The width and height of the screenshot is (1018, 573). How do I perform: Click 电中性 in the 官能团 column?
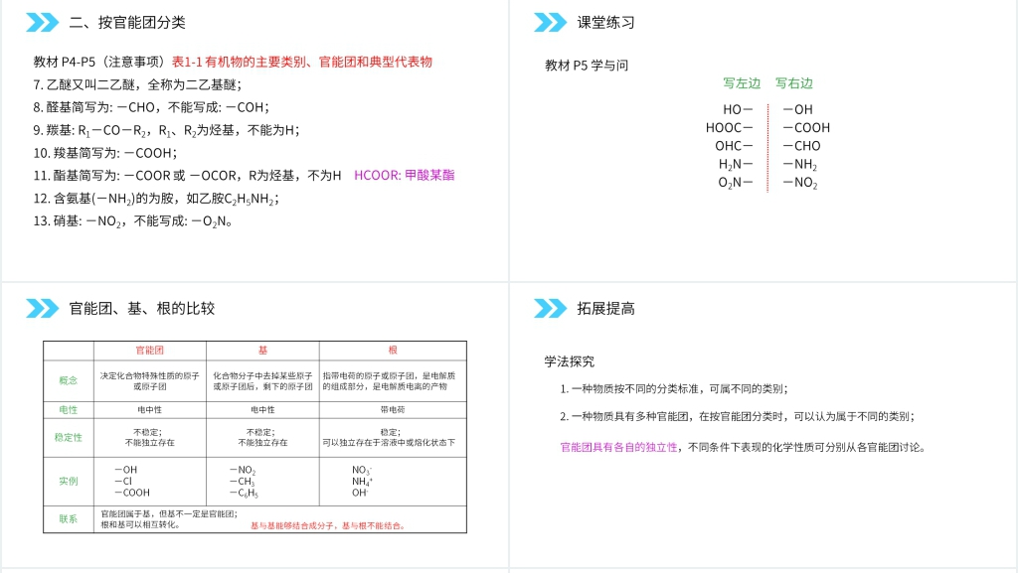[150, 410]
